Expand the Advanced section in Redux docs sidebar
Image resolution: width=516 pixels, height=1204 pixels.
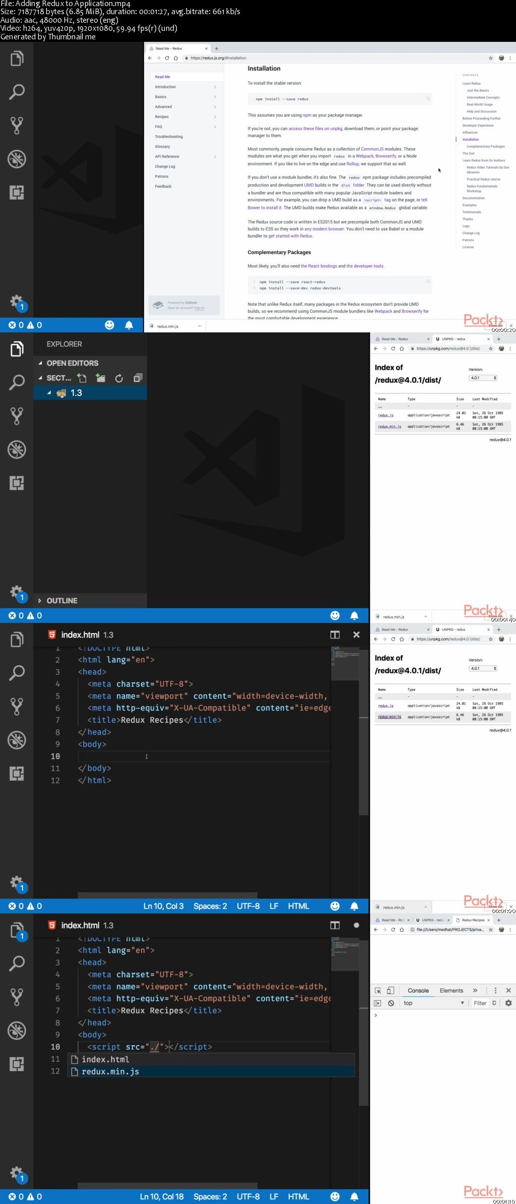click(215, 107)
